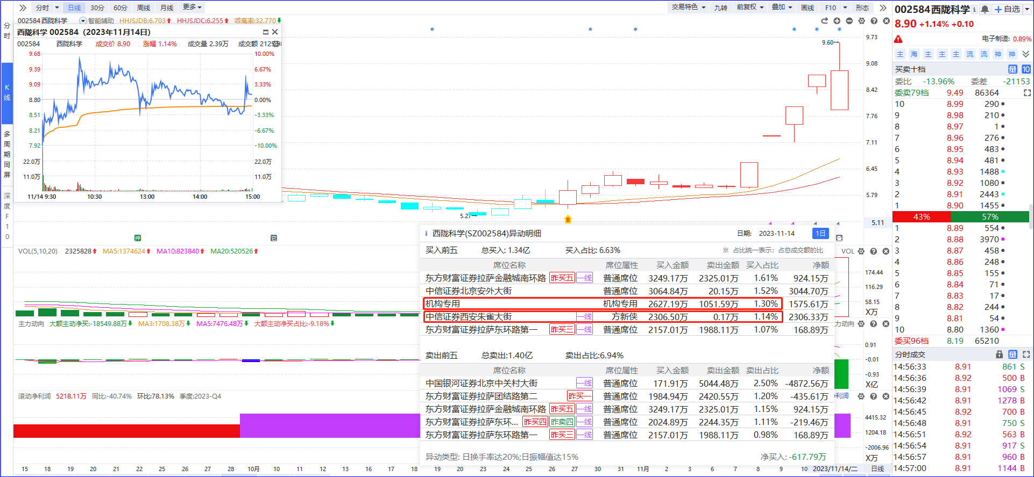Click the red risk warning triangle icon
Screen dimensions: 1034x477
pyautogui.click(x=898, y=39)
